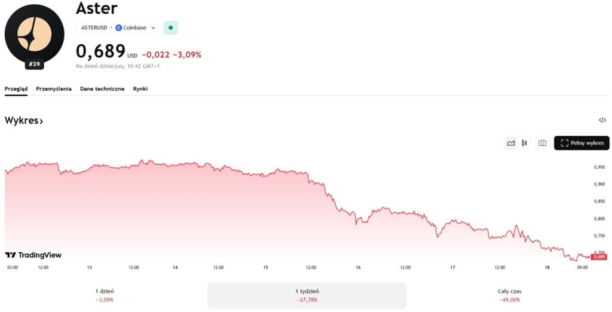This screenshot has width=612, height=312.
Task: Click the Aster coin logo
Action: [34, 33]
